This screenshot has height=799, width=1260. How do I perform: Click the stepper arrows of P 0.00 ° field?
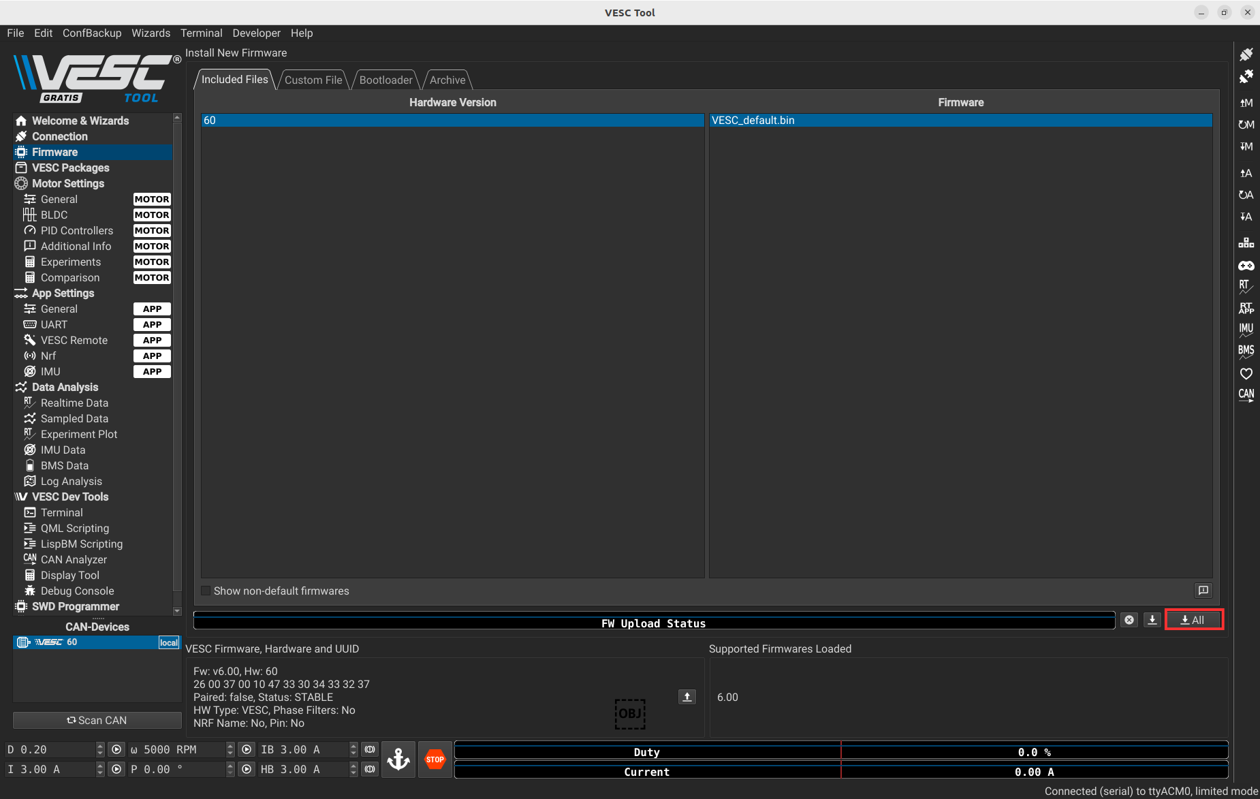230,769
